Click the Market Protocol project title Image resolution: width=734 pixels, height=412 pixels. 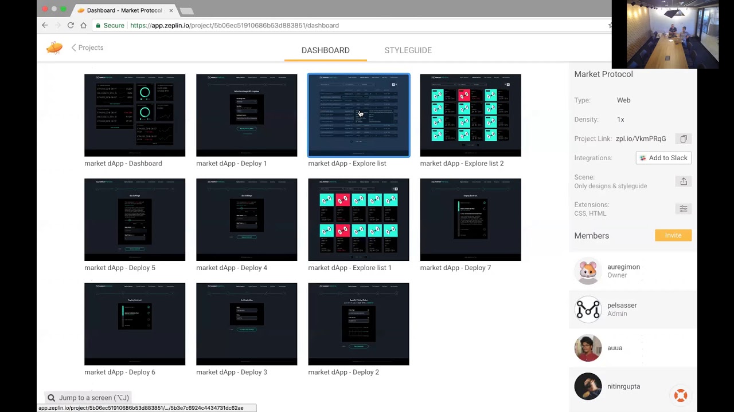pyautogui.click(x=603, y=74)
